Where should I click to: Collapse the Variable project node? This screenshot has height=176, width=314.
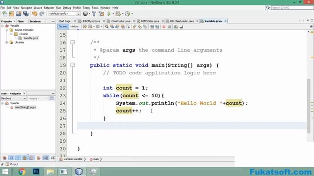[2, 26]
